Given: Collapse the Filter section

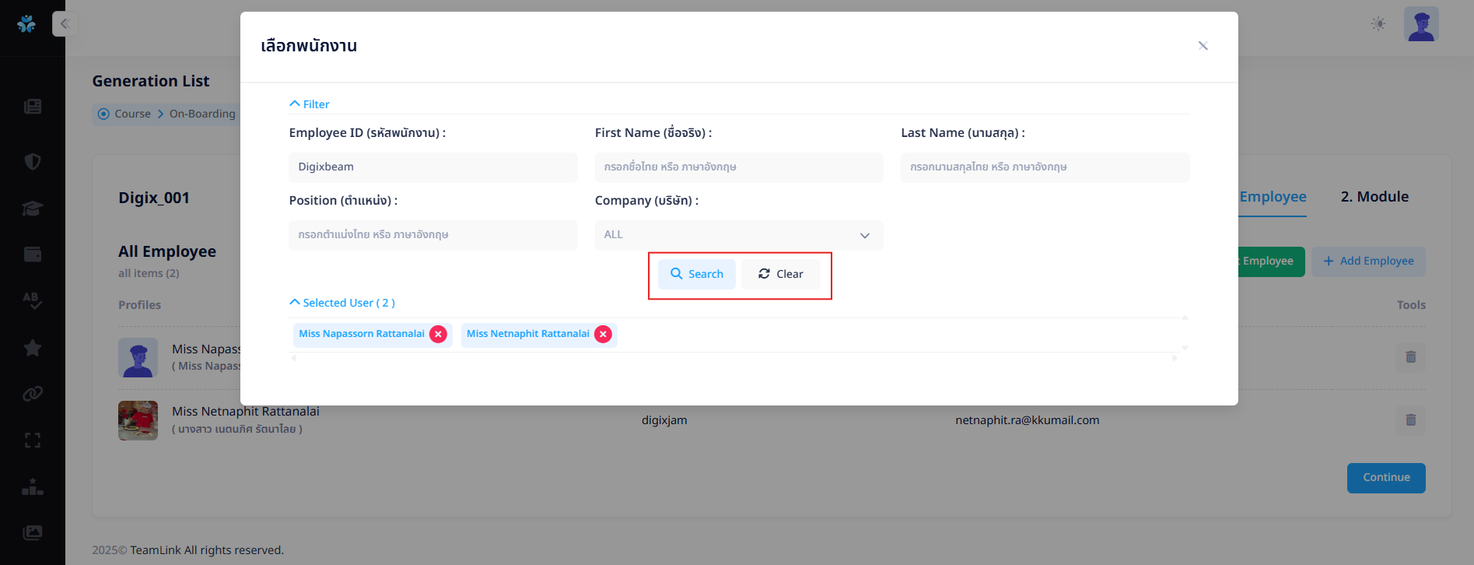Looking at the screenshot, I should (x=309, y=104).
